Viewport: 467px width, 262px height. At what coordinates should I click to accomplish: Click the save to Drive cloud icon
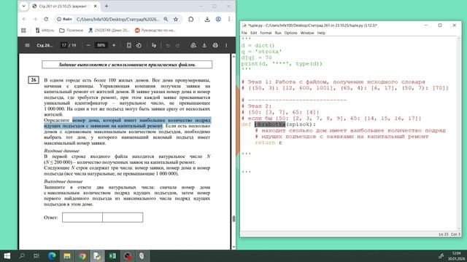(193, 45)
